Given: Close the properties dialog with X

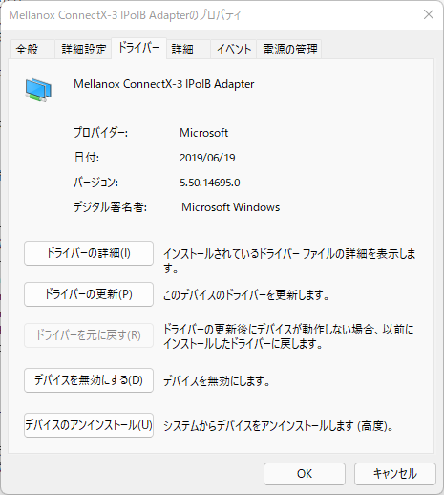Looking at the screenshot, I should point(429,14).
